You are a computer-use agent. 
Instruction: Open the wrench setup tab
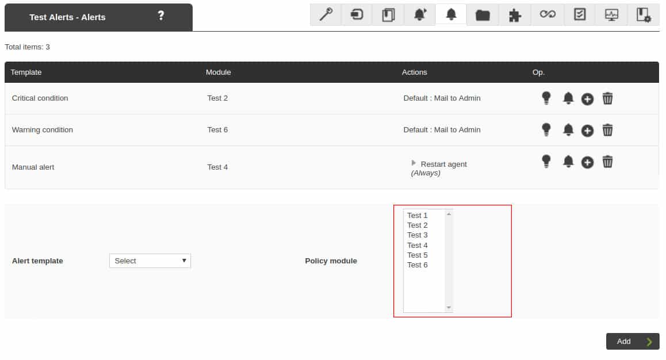click(x=326, y=15)
